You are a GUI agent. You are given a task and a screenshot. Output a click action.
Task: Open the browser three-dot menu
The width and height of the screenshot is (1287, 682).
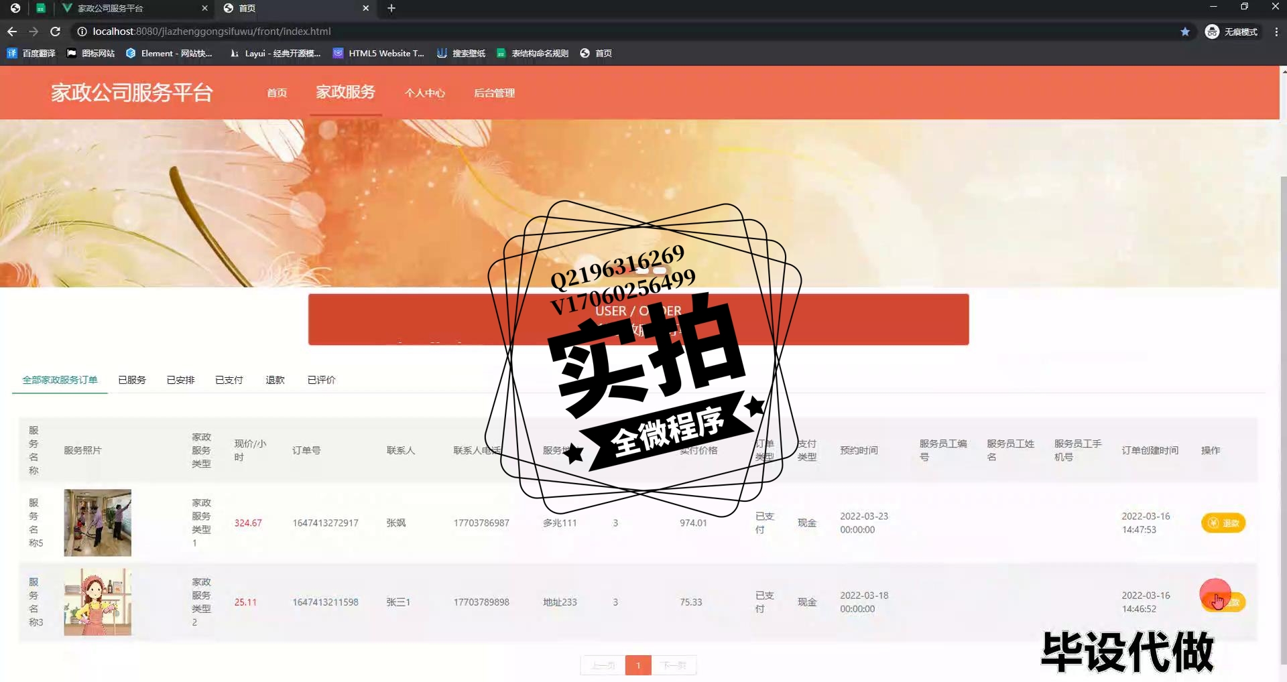[x=1276, y=31]
